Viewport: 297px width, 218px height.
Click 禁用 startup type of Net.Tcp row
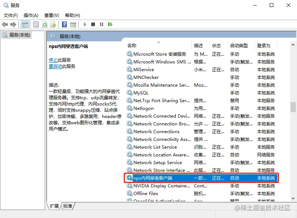pos(235,100)
